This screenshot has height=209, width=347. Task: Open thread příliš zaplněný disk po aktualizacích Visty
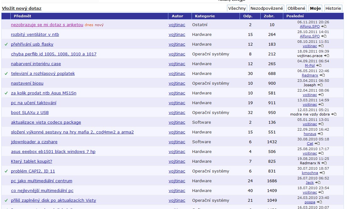pos(54,201)
